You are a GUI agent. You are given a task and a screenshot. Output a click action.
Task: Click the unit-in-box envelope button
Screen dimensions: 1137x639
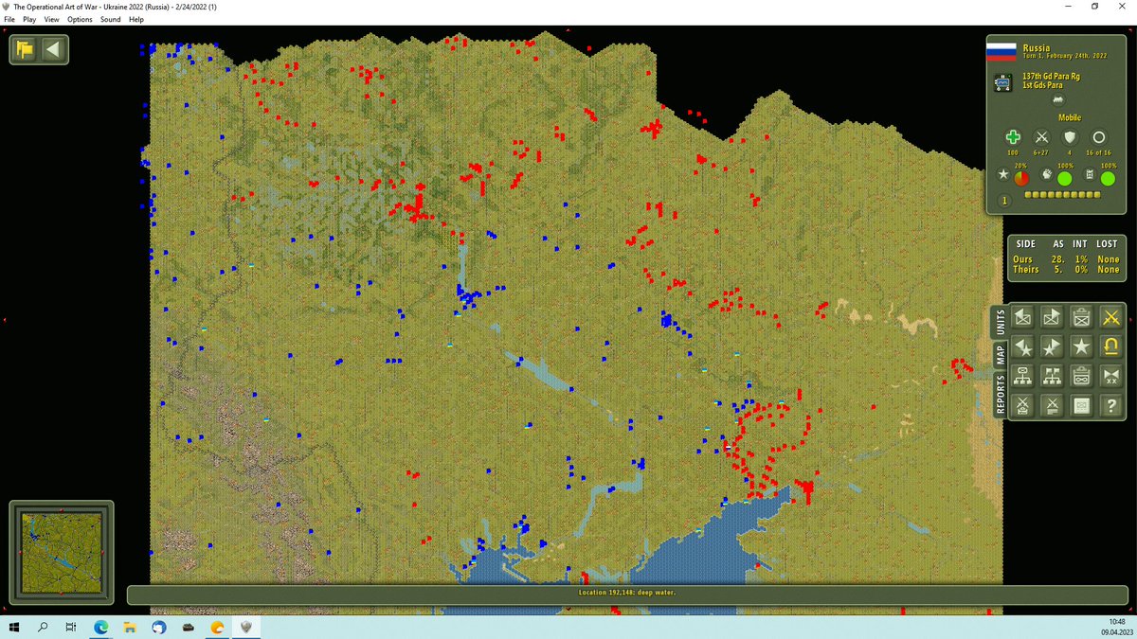click(1082, 317)
